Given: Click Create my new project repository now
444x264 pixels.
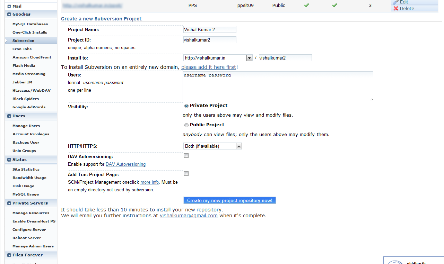Looking at the screenshot, I should point(230,200).
